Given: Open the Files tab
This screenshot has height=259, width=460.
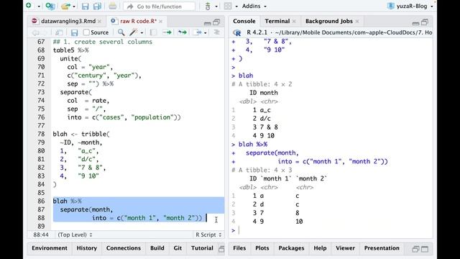Looking at the screenshot, I should click(x=239, y=248).
